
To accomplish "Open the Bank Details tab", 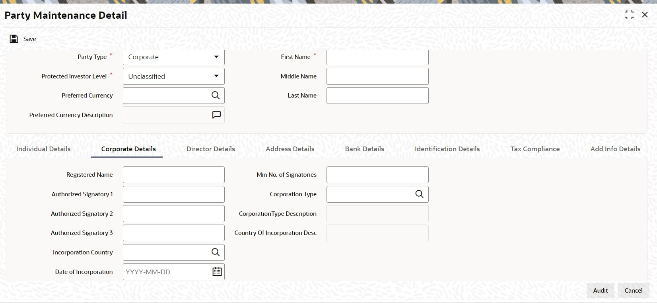I will click(x=365, y=149).
